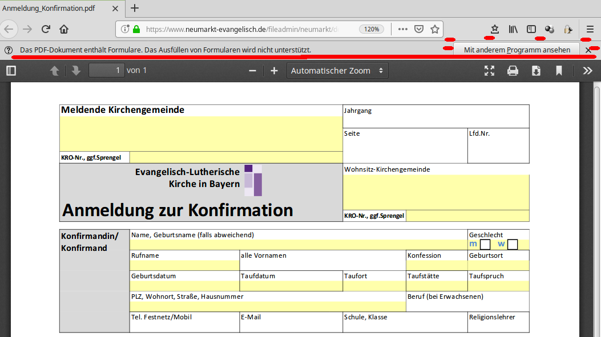Screen dimensions: 601x337
Task: Click the Geburtsdatum yellow field
Action: pyautogui.click(x=185, y=286)
